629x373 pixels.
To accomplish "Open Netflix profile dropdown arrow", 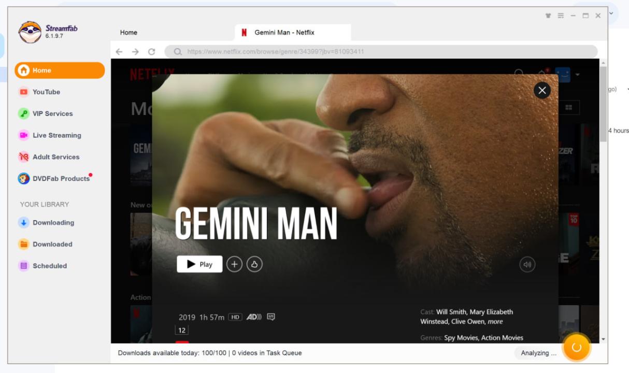I will click(x=577, y=75).
